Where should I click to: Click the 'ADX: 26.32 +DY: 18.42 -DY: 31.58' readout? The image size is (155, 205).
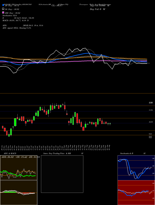20,157
